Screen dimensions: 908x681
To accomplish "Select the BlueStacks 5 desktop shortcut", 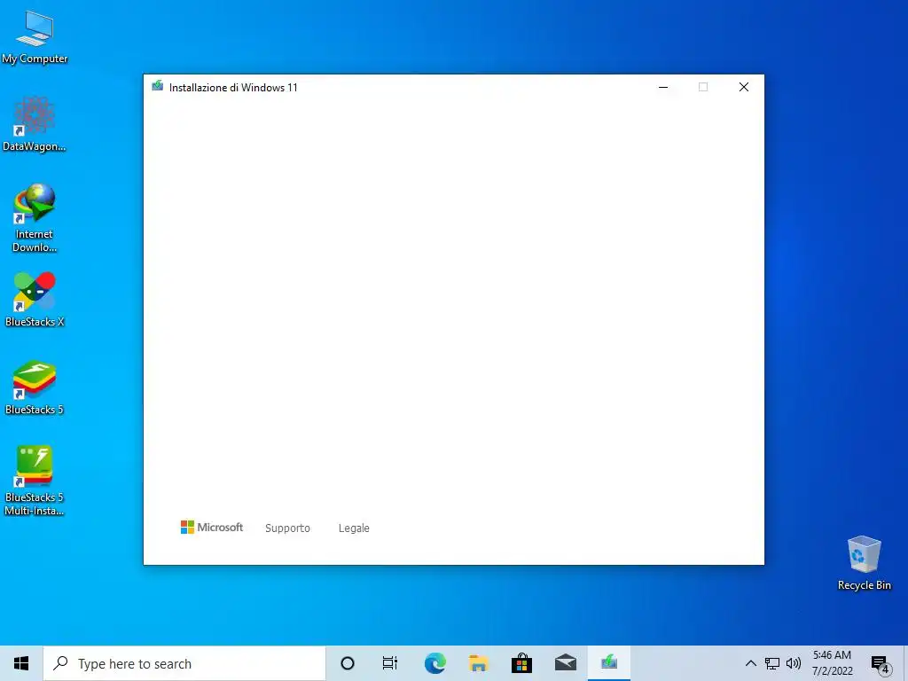I will pyautogui.click(x=35, y=388).
